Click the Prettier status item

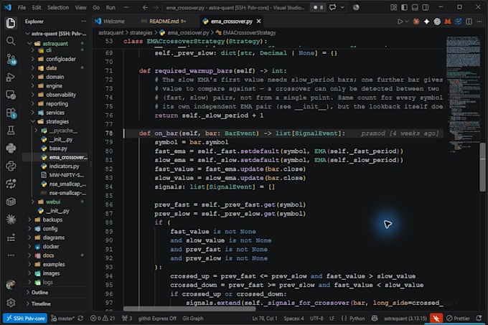[x=458, y=318]
